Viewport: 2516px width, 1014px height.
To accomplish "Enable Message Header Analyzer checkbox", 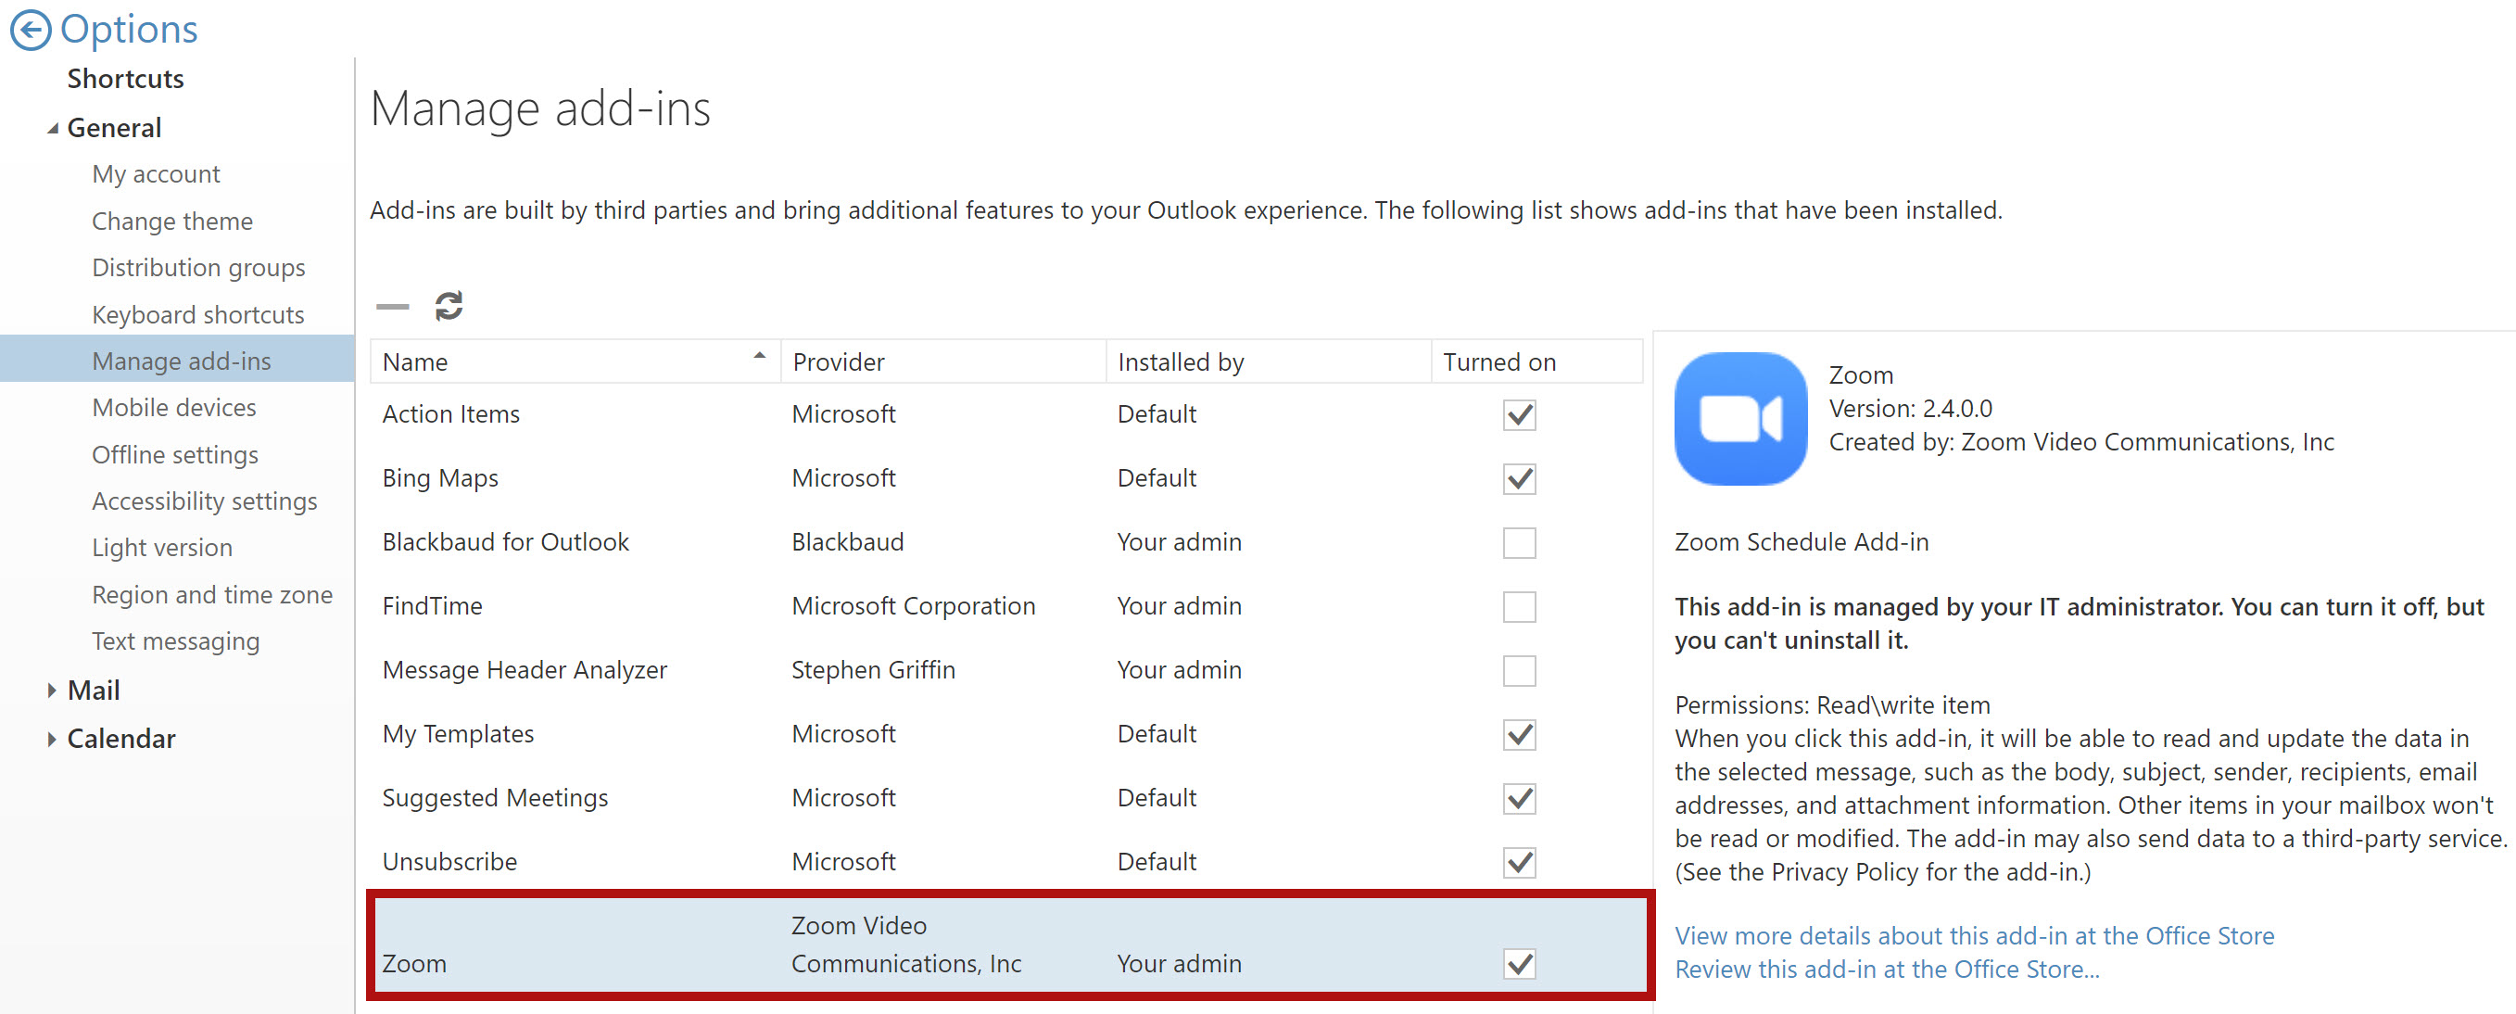I will [x=1519, y=671].
